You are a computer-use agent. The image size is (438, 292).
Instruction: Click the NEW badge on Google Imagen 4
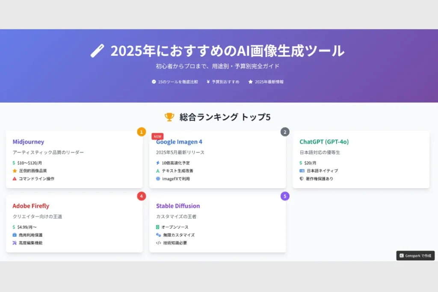(x=157, y=136)
